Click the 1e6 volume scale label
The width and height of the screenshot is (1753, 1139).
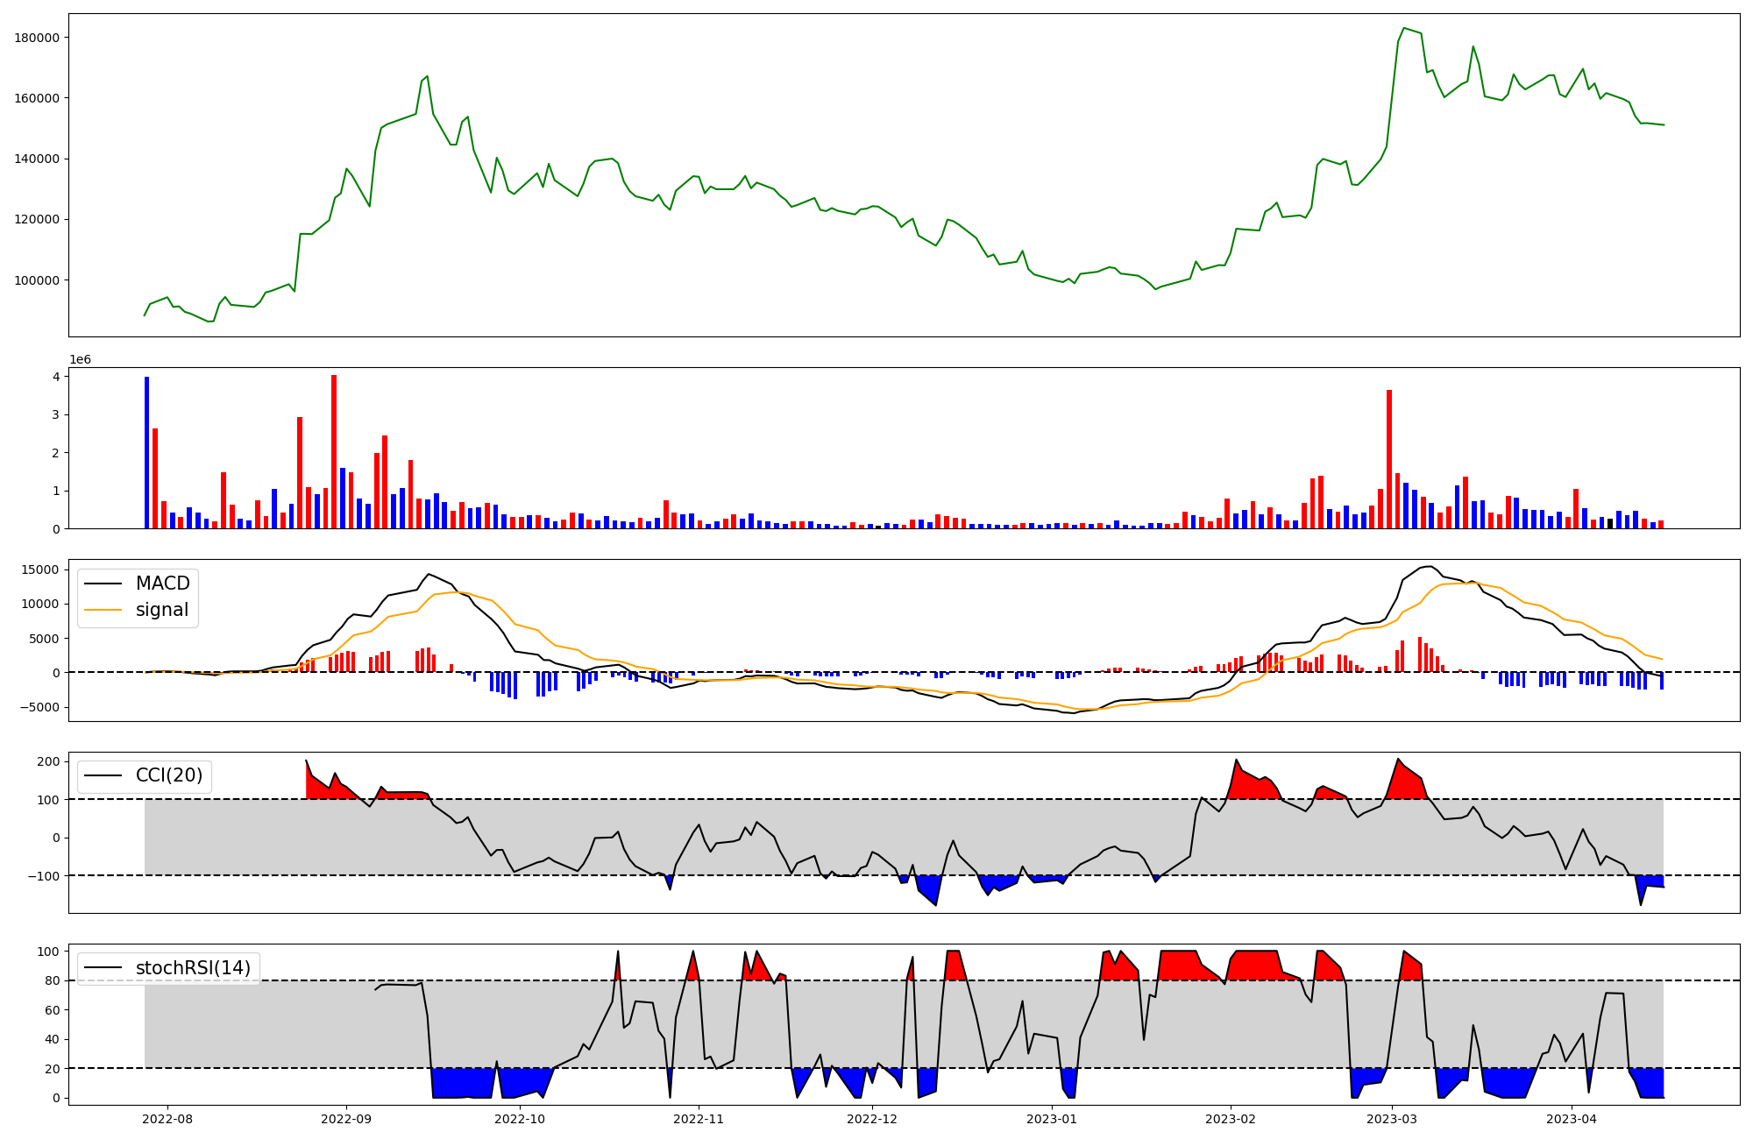tap(81, 360)
